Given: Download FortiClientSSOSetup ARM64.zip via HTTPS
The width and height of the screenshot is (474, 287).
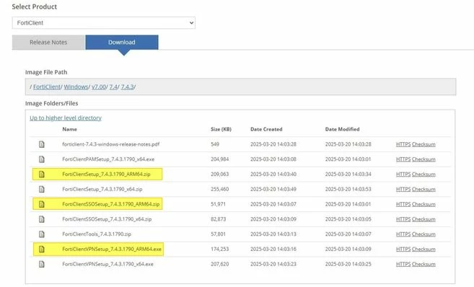Looking at the screenshot, I should tap(403, 204).
